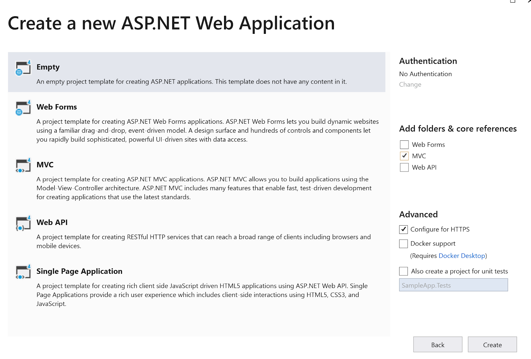Choose the MVC template title
Viewport: 531px width, 359px height.
(x=45, y=165)
